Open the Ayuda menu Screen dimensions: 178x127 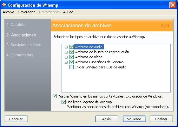click(68, 12)
